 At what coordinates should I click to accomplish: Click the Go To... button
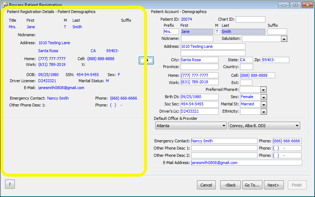[252, 185]
